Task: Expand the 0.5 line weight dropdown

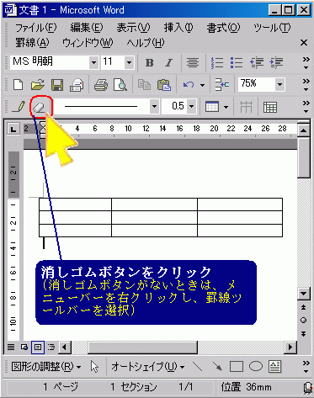Action: pyautogui.click(x=191, y=106)
